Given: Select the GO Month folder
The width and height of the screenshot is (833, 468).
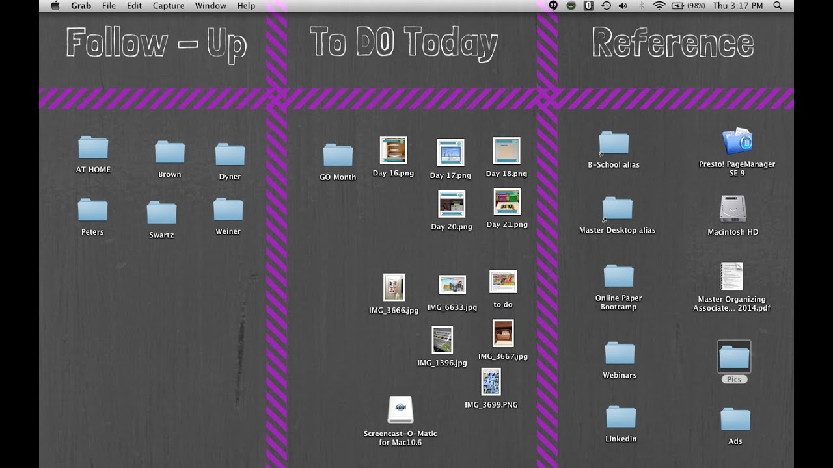Looking at the screenshot, I should [338, 156].
